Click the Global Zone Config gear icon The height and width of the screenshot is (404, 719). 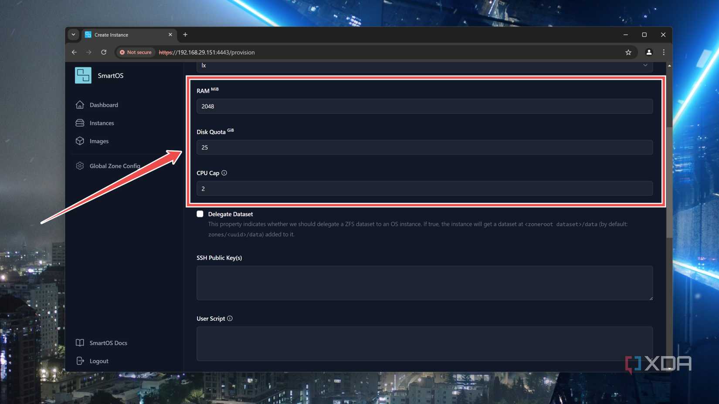pyautogui.click(x=80, y=166)
